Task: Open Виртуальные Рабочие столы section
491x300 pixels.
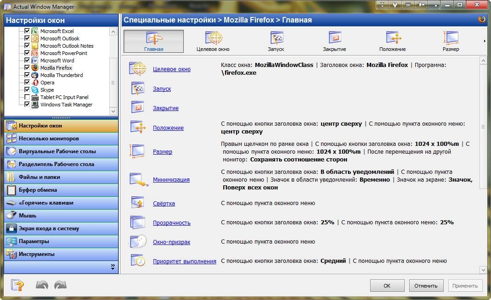Action: [62, 151]
